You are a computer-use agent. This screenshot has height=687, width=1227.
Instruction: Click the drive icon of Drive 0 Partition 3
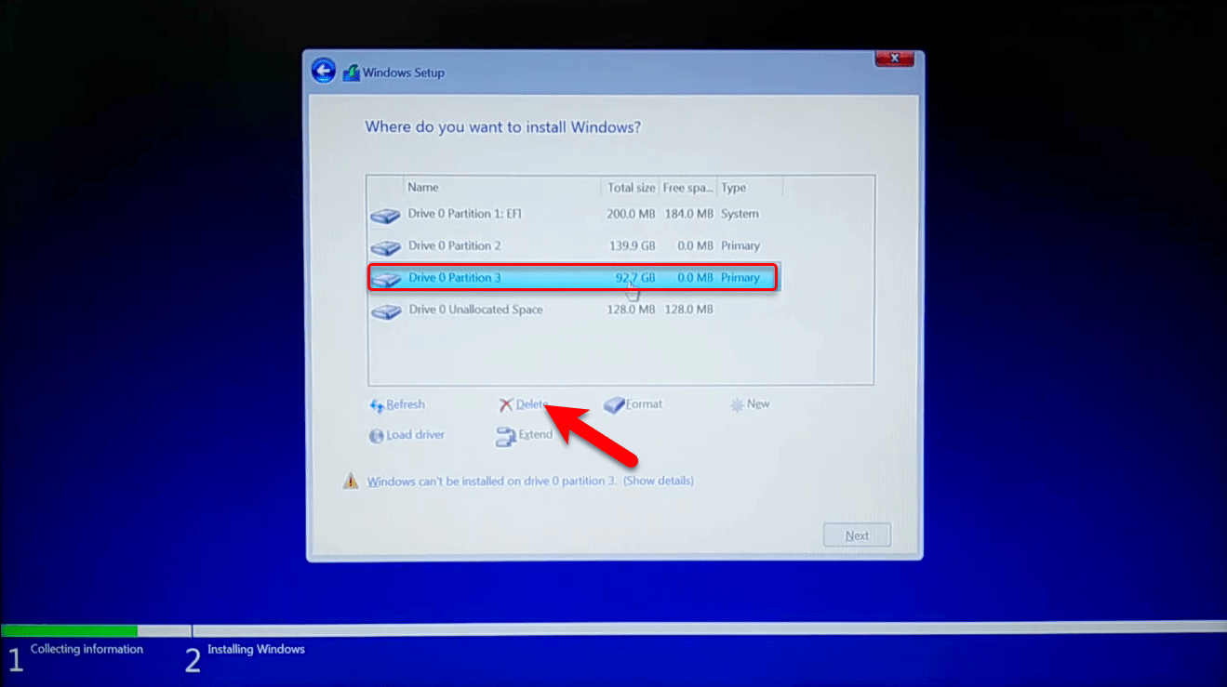point(387,279)
